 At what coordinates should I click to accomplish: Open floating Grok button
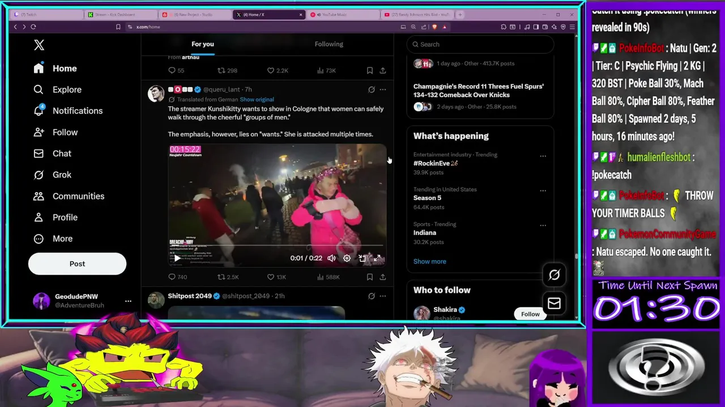pyautogui.click(x=554, y=275)
